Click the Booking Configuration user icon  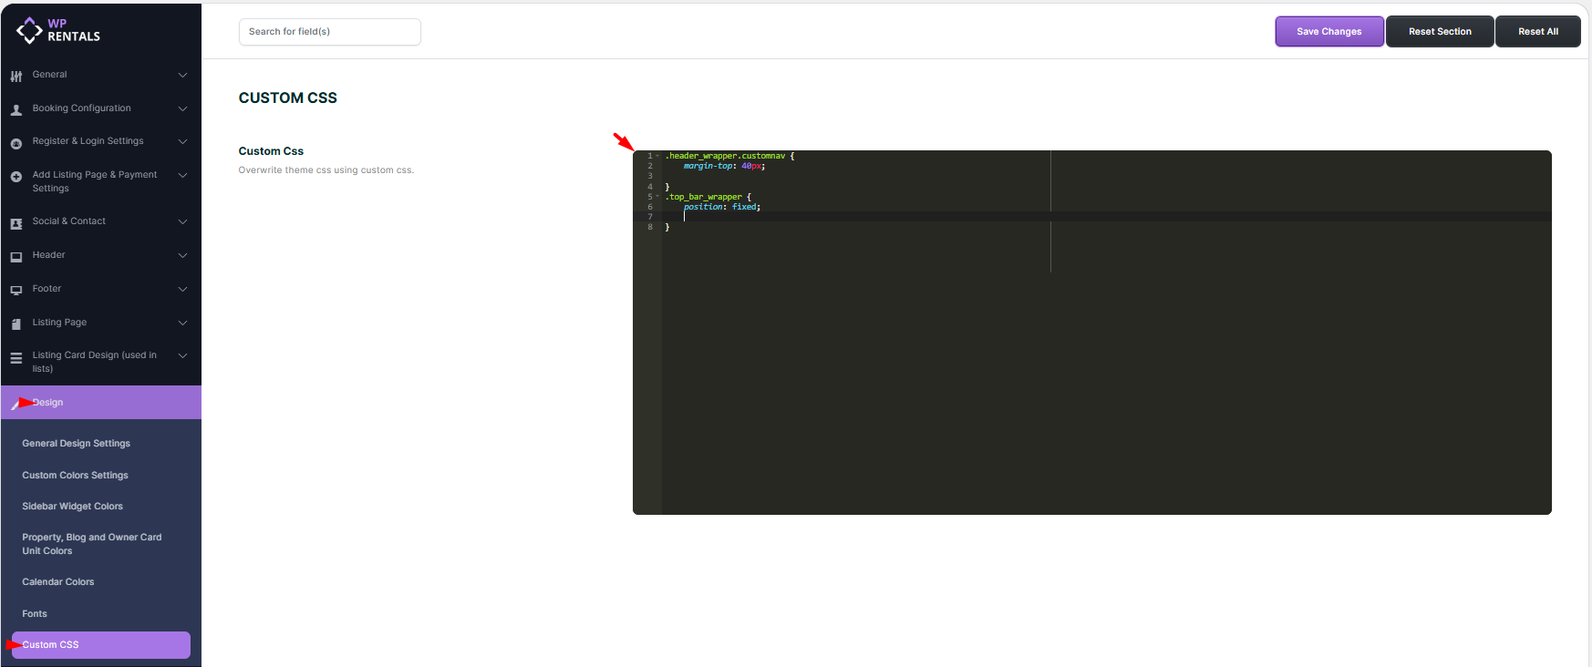point(16,109)
